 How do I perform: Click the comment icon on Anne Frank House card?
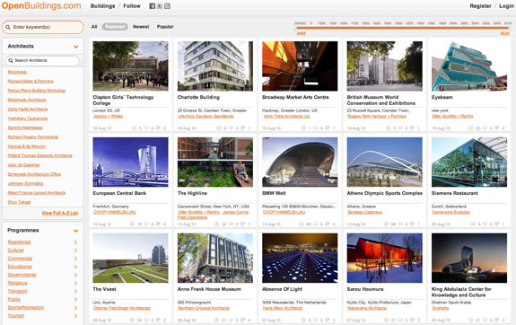(x=231, y=320)
